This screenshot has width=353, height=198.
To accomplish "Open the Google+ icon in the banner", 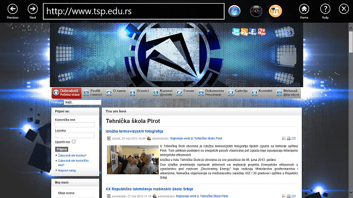I will 262,32.
